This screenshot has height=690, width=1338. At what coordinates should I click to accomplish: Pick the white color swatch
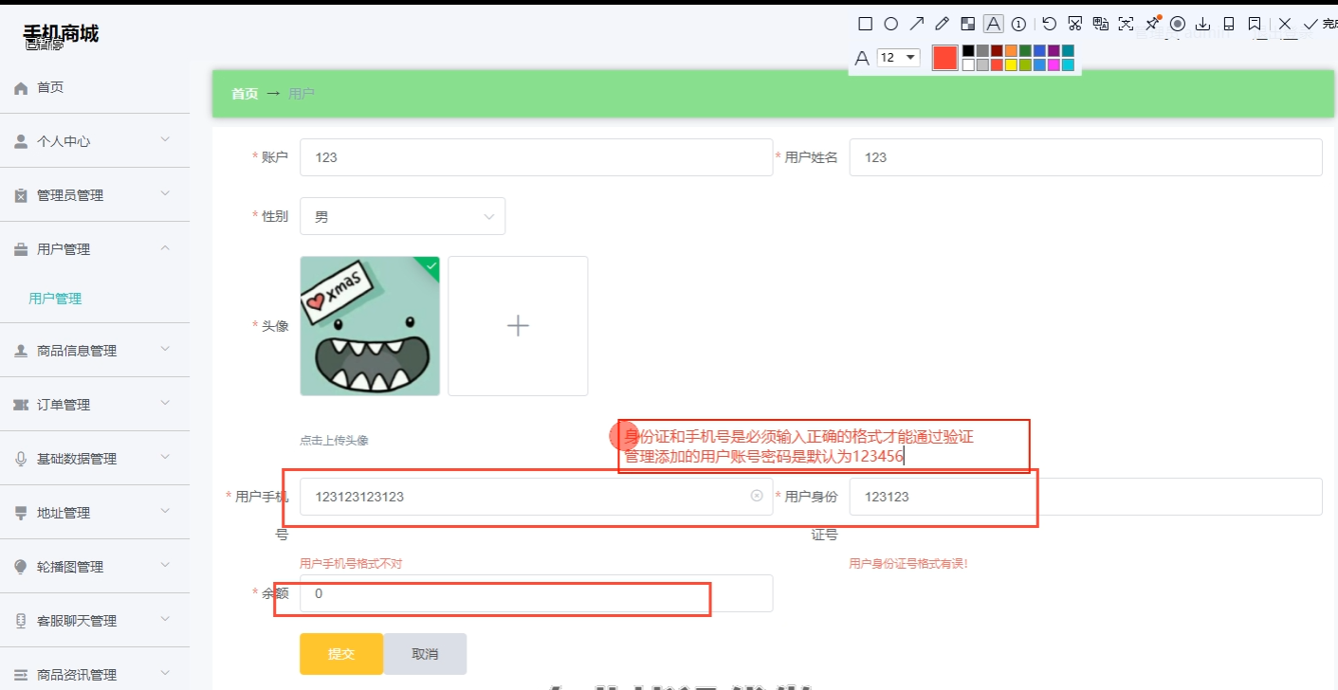(x=968, y=64)
